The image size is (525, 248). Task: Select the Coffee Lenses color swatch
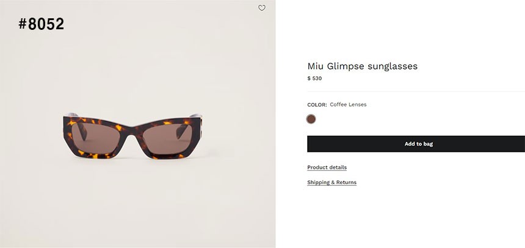(311, 119)
